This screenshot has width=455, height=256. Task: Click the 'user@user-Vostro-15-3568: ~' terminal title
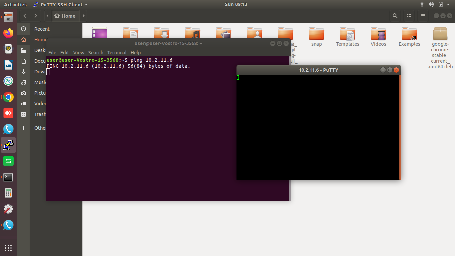169,43
